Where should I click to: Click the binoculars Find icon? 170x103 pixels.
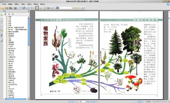(57, 8)
